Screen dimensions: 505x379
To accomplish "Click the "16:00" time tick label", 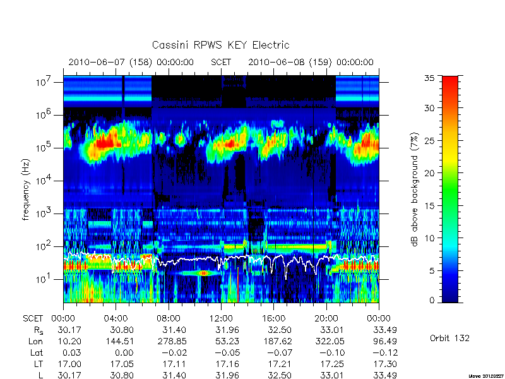I will [274, 318].
